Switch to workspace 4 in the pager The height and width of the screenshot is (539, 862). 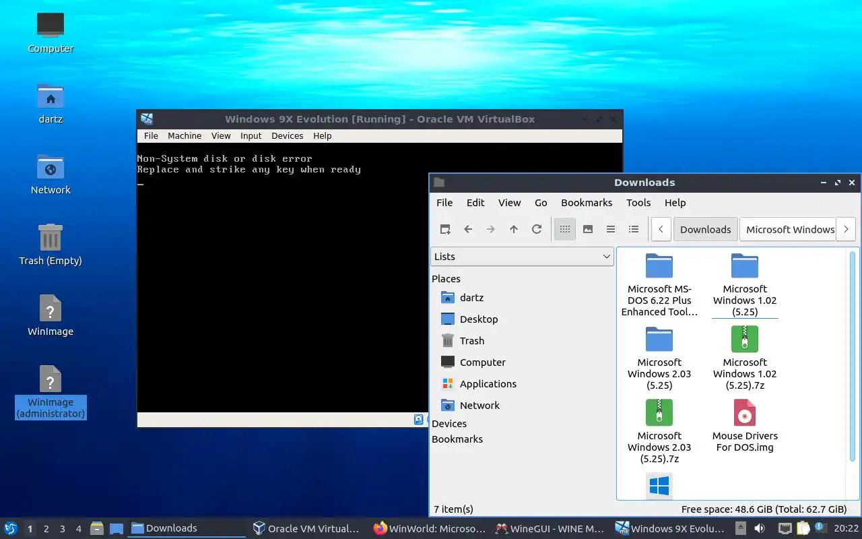click(x=79, y=529)
